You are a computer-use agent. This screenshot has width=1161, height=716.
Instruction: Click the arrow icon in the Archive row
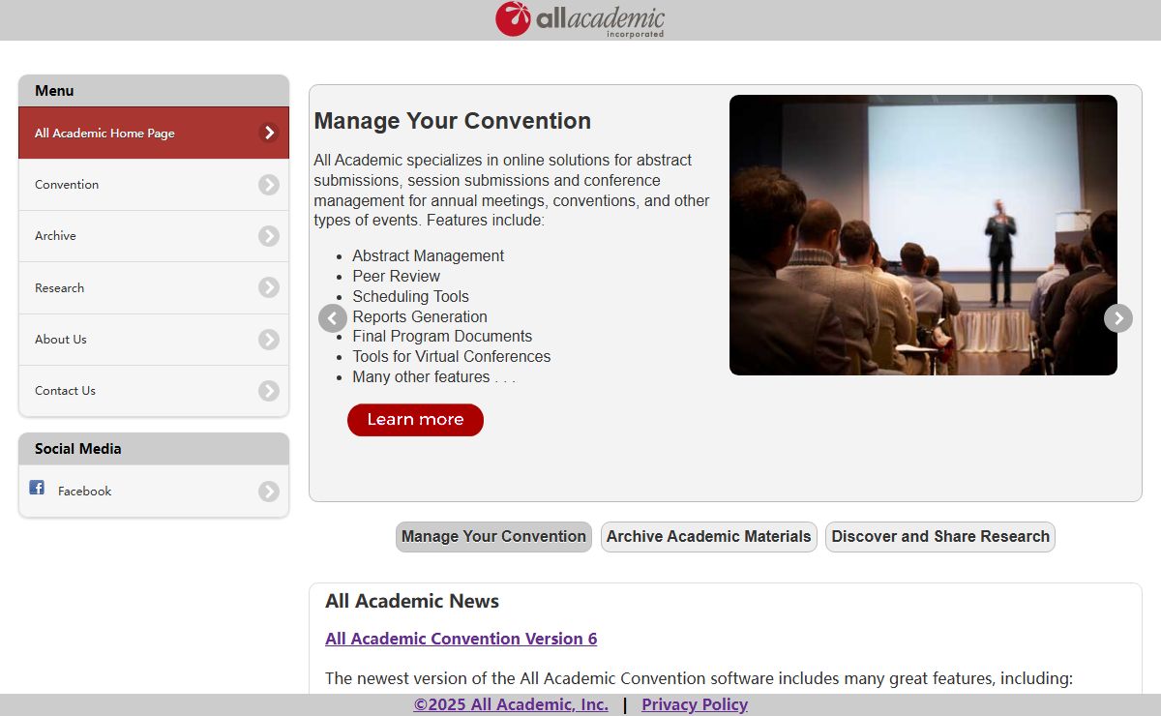pos(269,236)
